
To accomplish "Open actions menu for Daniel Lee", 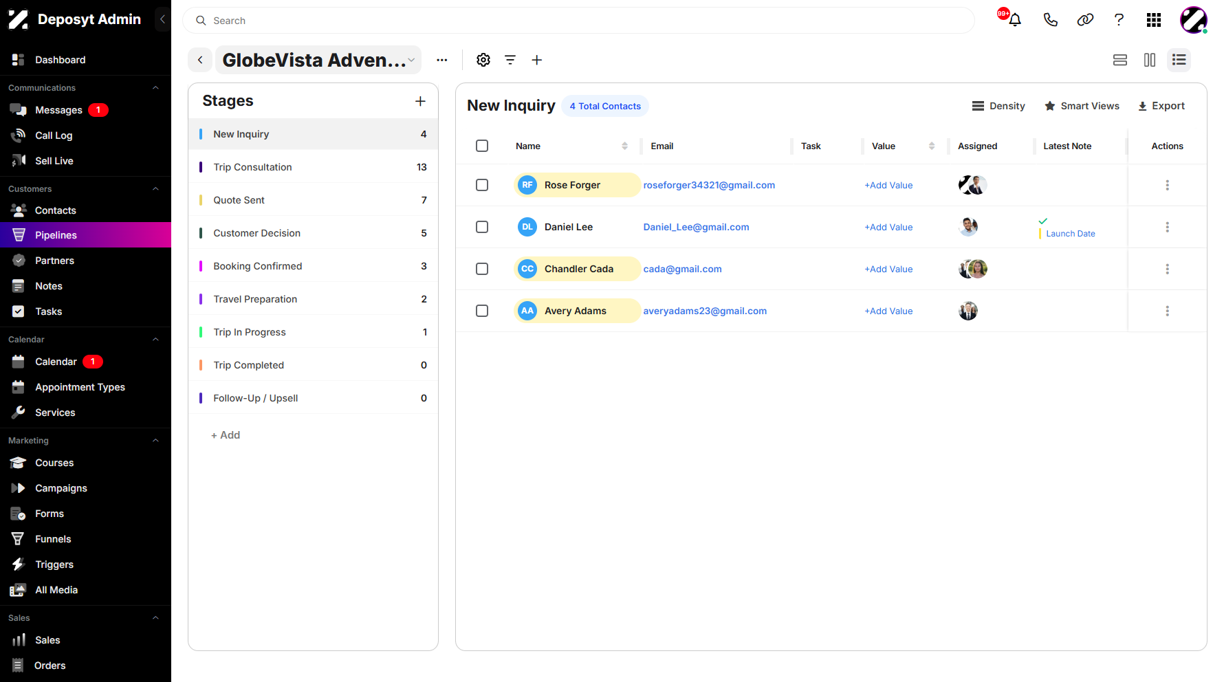I will click(1167, 227).
